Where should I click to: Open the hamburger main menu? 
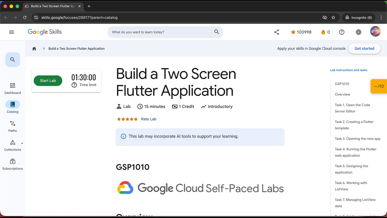tap(11, 32)
